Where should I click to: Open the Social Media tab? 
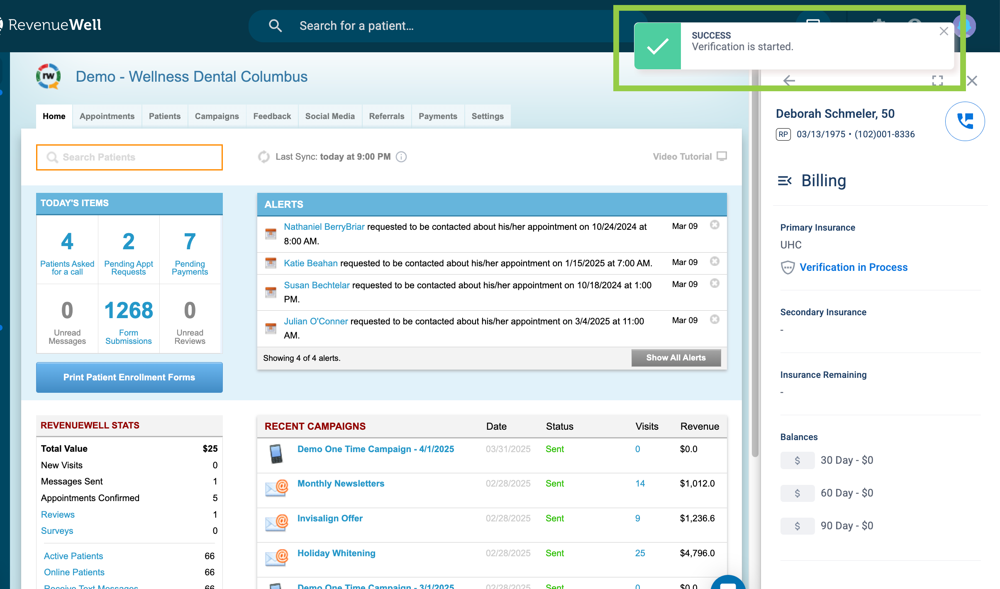click(330, 117)
